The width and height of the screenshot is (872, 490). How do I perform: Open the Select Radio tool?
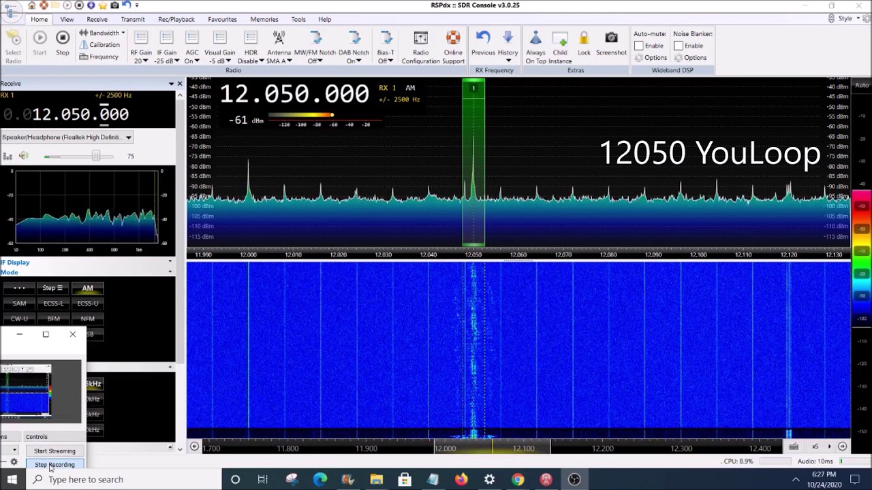(x=13, y=47)
